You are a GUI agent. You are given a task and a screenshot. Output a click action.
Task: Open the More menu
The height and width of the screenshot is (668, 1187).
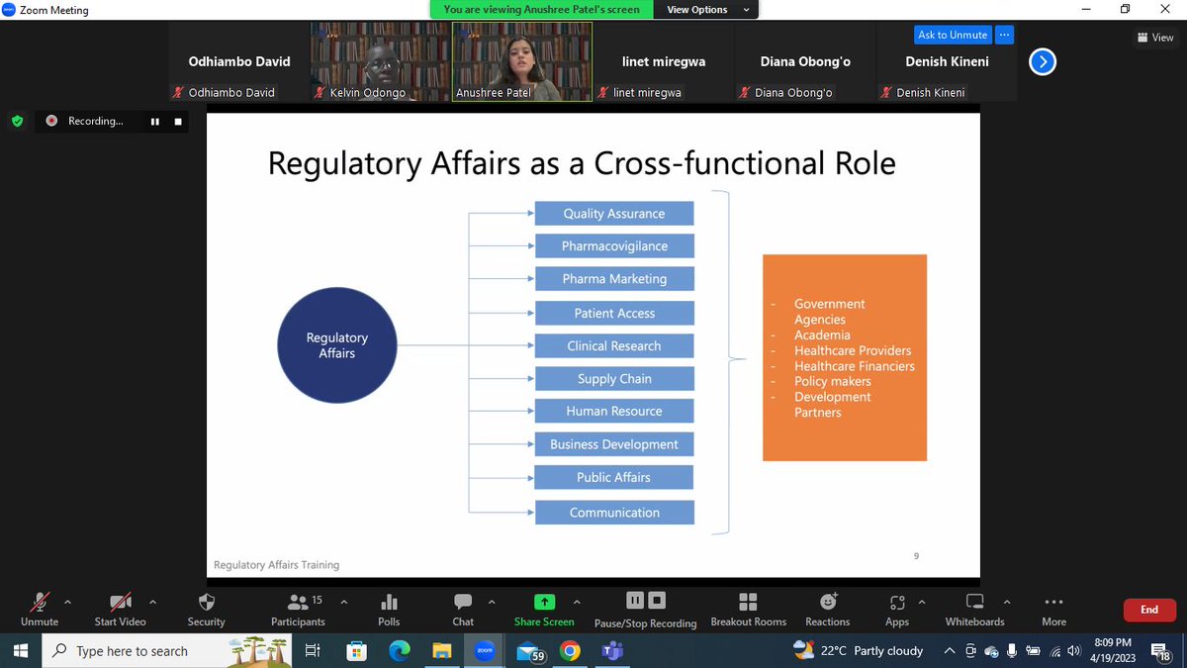point(1052,609)
